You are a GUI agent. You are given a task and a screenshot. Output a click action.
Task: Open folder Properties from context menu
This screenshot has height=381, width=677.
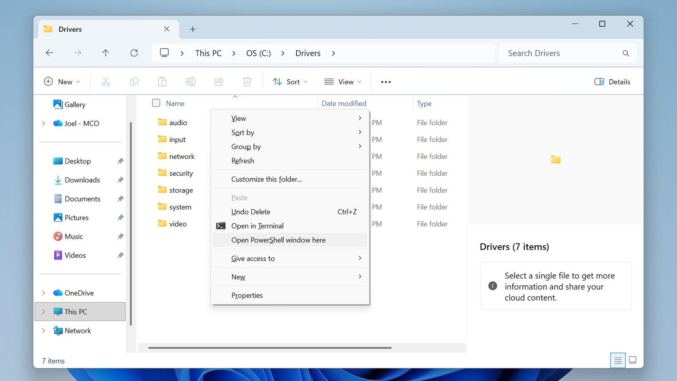tap(247, 295)
